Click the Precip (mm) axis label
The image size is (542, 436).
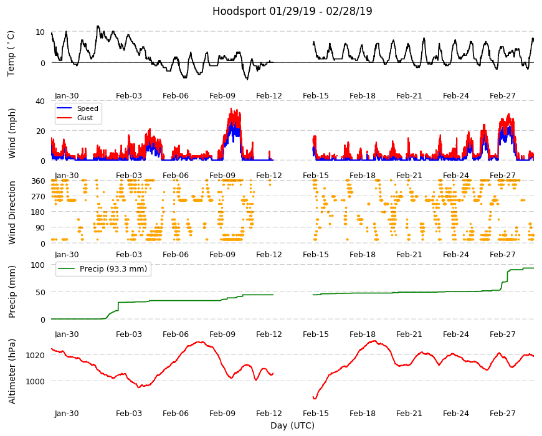click(12, 291)
